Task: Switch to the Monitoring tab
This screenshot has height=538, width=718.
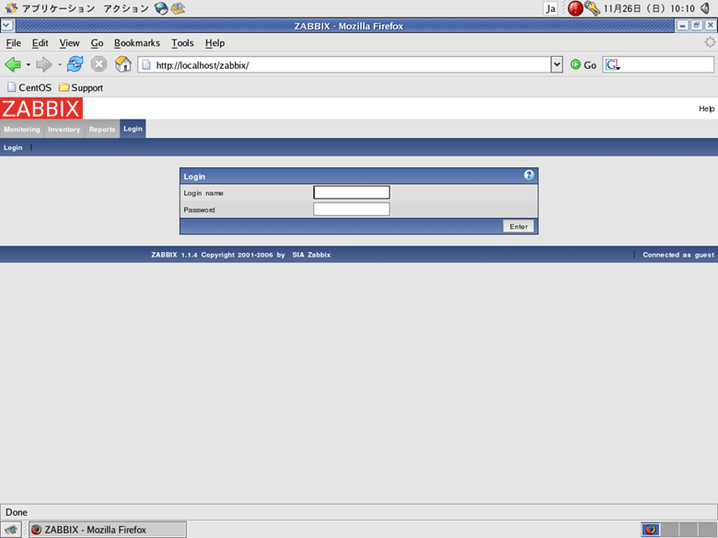Action: (x=22, y=130)
